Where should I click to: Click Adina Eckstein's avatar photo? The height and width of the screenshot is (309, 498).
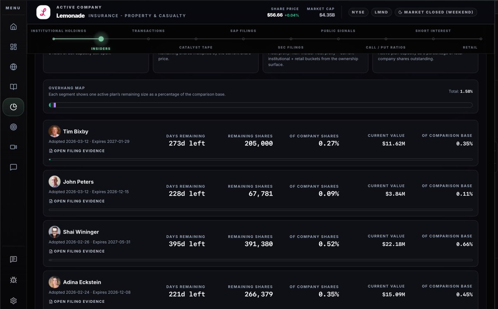(54, 282)
